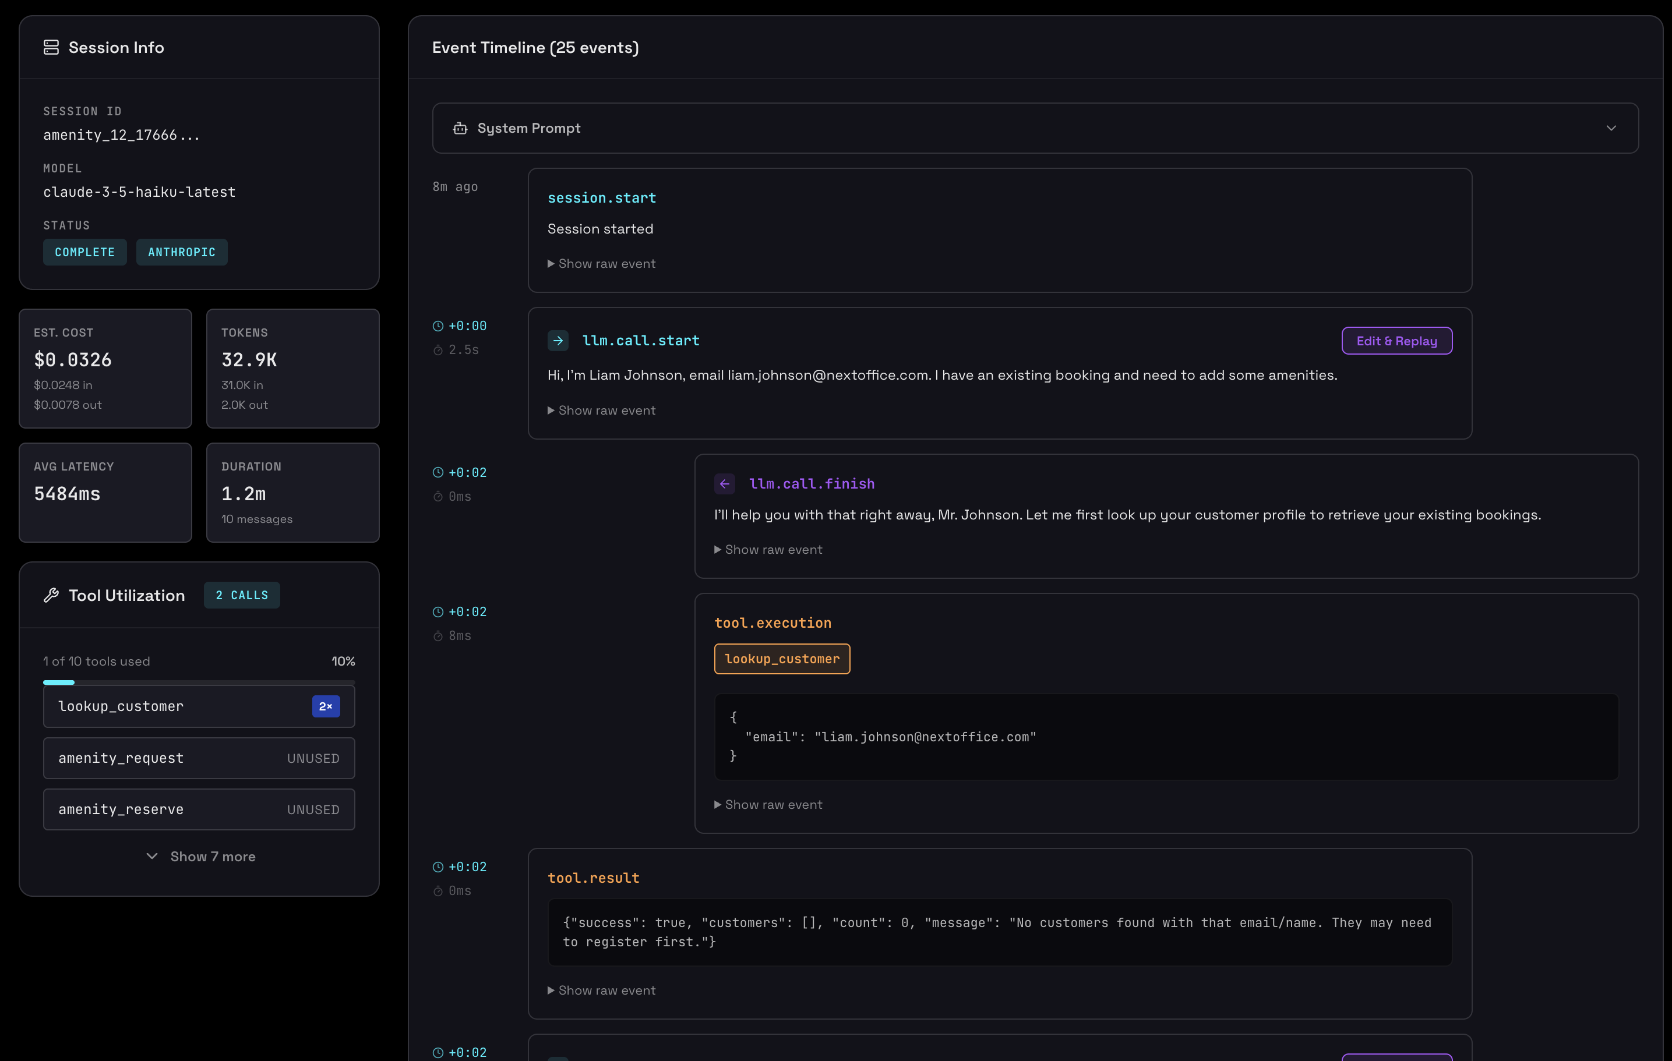Click the lookup_customer tool tag
The width and height of the screenshot is (1672, 1061).
782,659
